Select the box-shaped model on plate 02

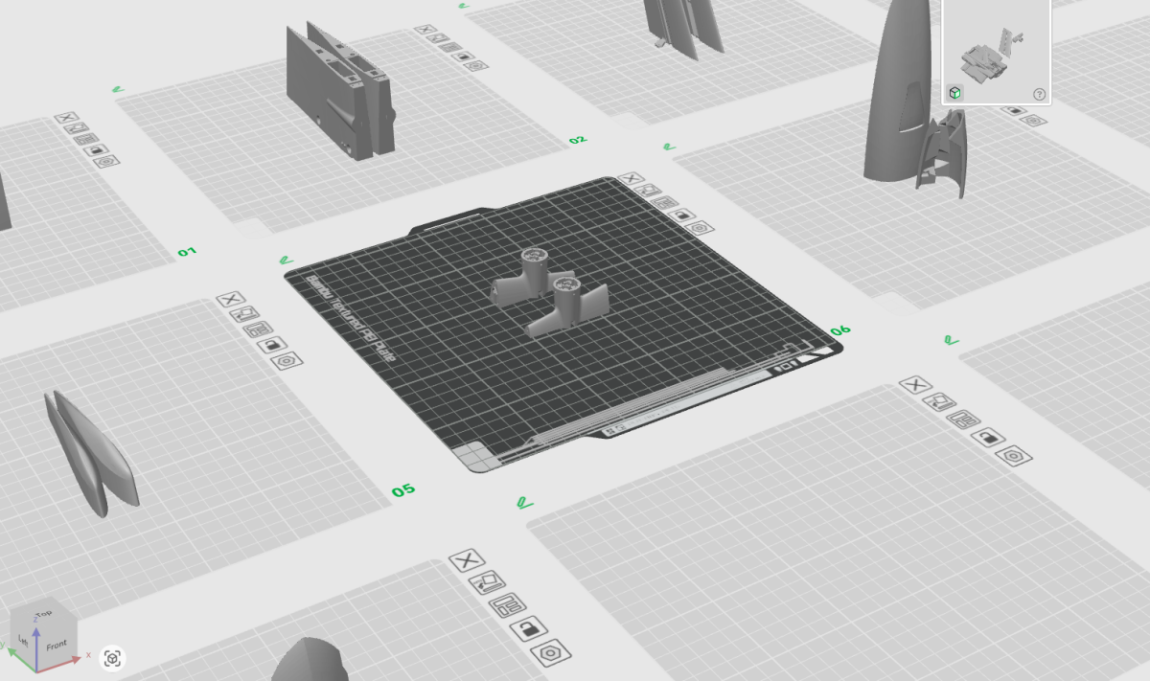pyautogui.click(x=340, y=91)
